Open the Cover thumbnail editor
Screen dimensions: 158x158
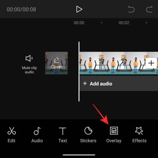(x=57, y=63)
